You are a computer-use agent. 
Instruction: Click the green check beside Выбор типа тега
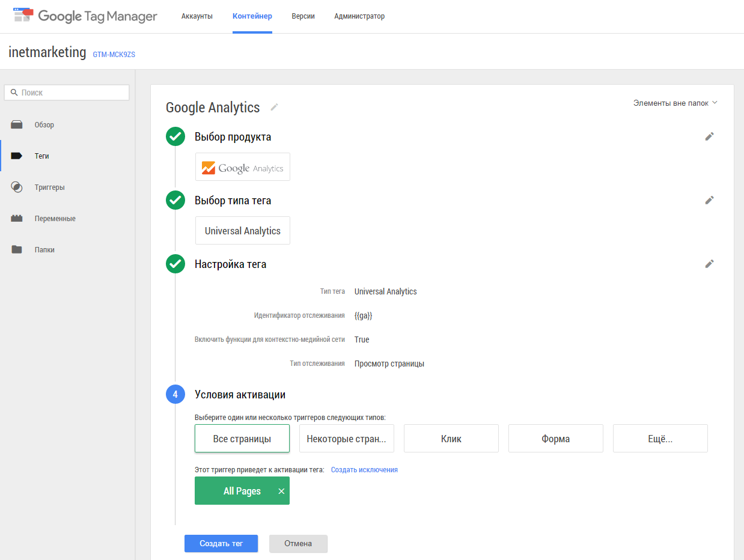[x=175, y=201]
